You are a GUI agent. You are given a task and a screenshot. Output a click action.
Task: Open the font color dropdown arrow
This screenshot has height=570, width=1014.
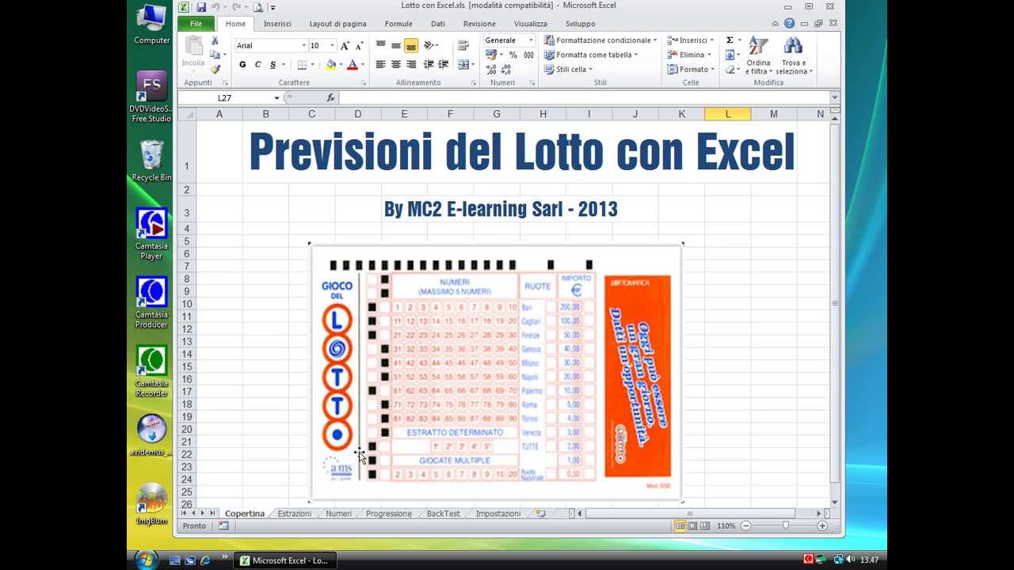[x=362, y=65]
